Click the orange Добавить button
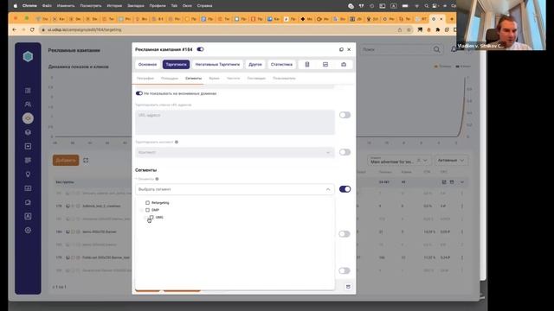This screenshot has width=554, height=311. coord(66,160)
